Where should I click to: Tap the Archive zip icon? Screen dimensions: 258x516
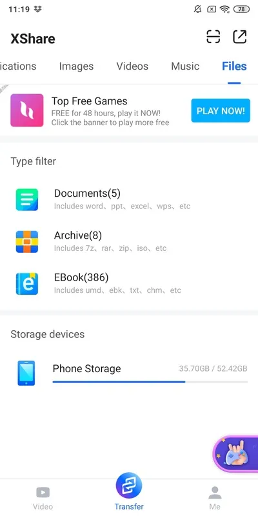coord(27,241)
